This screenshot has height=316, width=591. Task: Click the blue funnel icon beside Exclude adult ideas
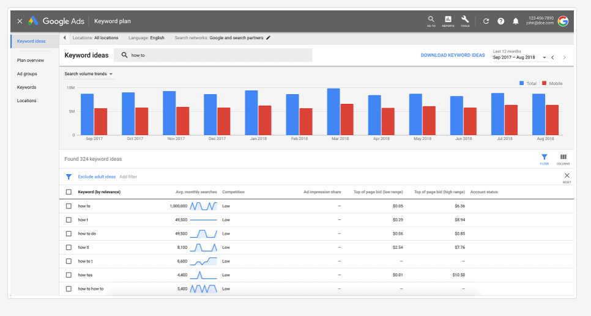pos(69,177)
